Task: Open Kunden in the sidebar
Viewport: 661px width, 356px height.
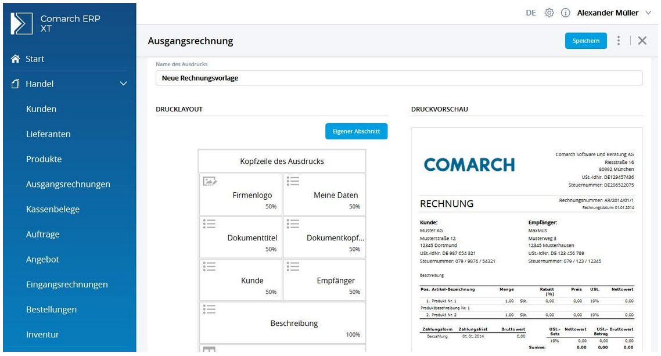Action: (x=41, y=109)
